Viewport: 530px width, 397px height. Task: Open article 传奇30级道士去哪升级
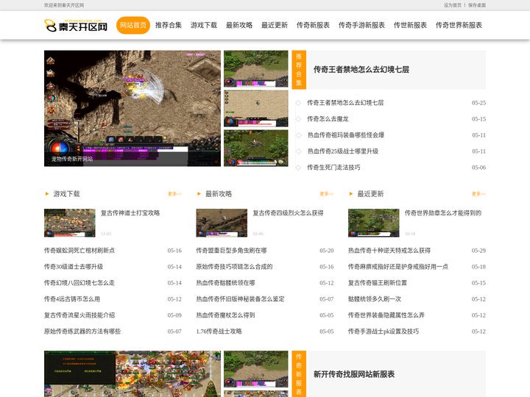click(x=74, y=267)
